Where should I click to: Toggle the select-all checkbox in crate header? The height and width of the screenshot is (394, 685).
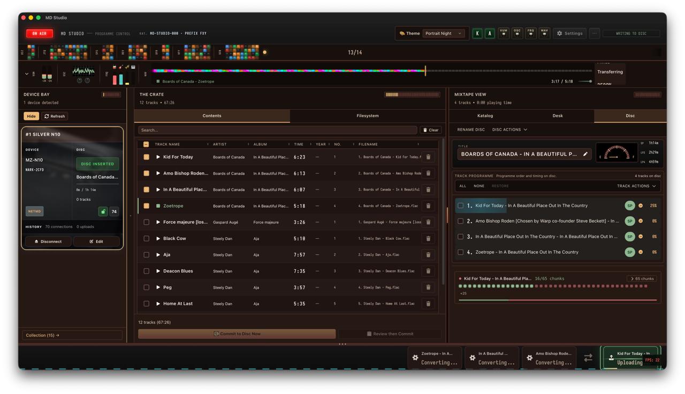[146, 145]
